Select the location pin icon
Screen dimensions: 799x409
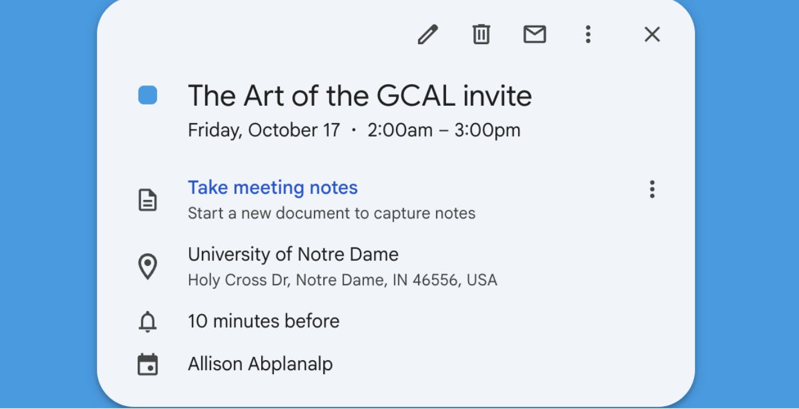[149, 266]
